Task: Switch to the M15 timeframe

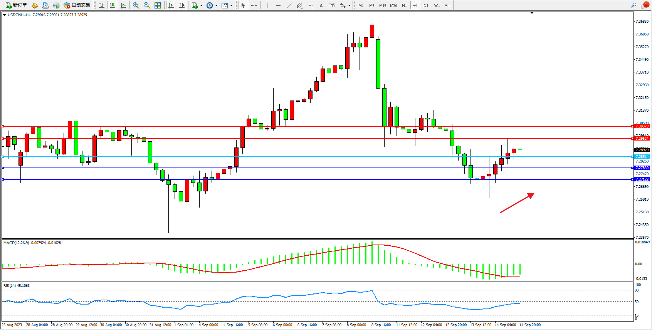Action: (382, 5)
